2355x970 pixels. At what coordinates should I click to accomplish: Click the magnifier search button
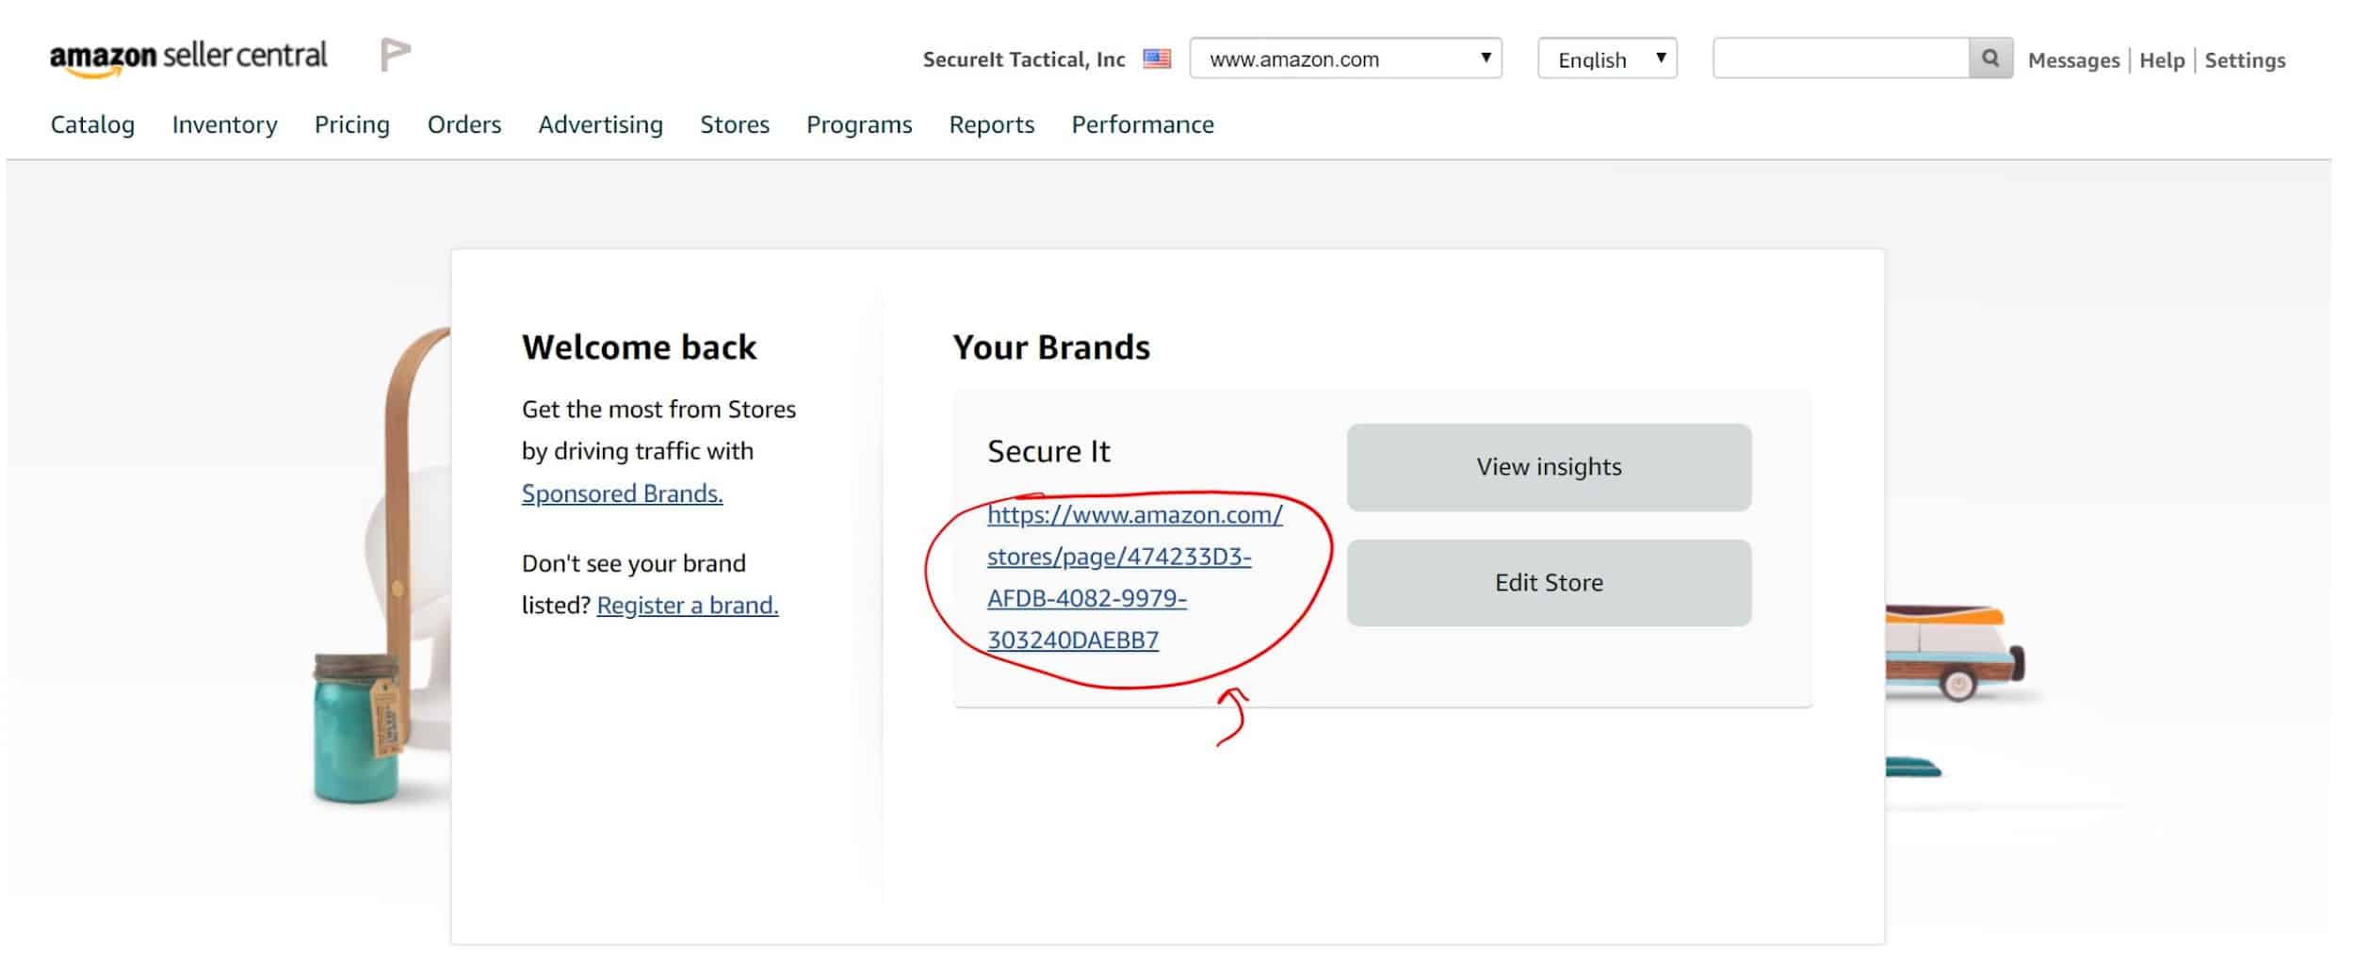click(x=1990, y=58)
